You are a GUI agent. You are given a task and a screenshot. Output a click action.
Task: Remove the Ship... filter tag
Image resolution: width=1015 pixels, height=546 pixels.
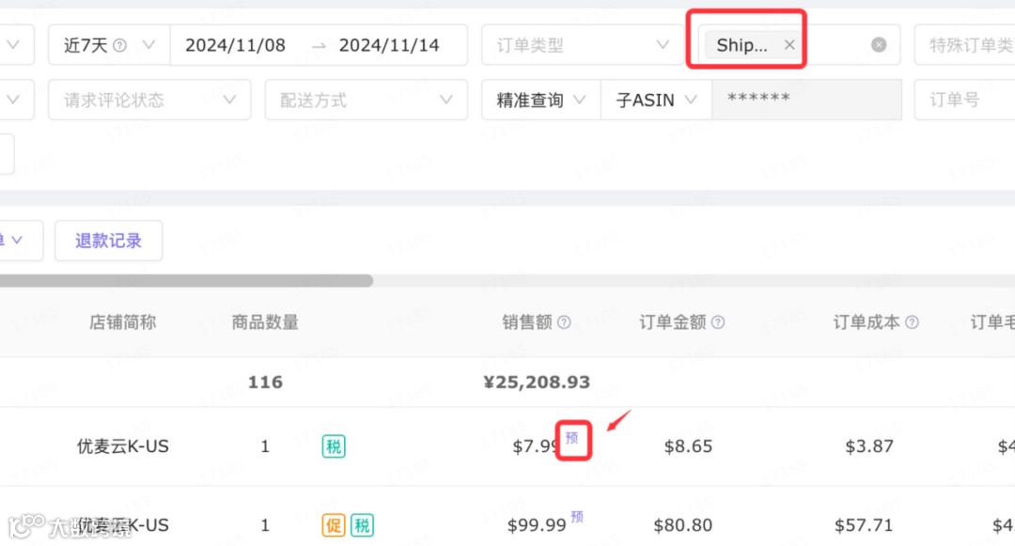click(x=789, y=43)
